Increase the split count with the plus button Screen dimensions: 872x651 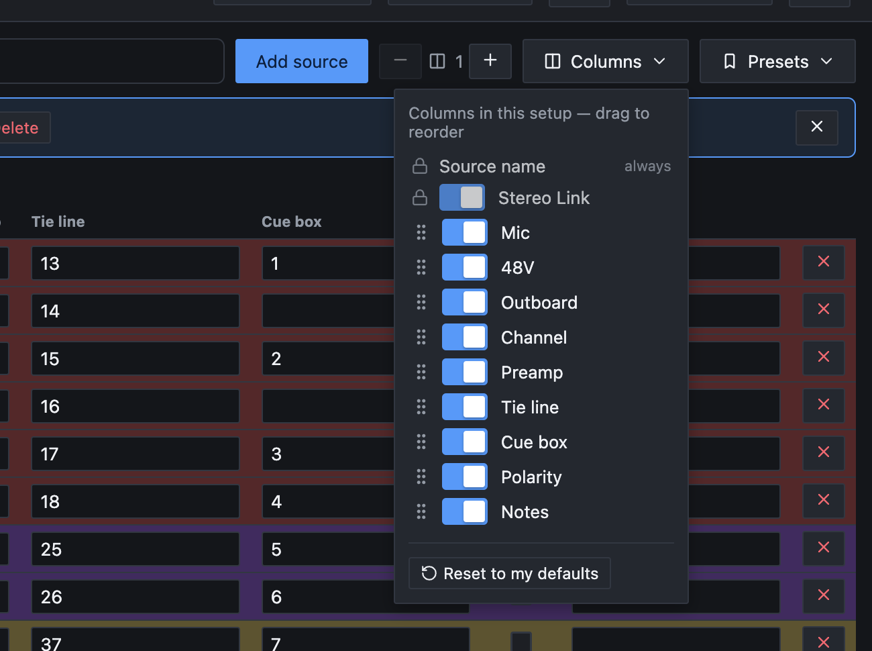click(490, 62)
